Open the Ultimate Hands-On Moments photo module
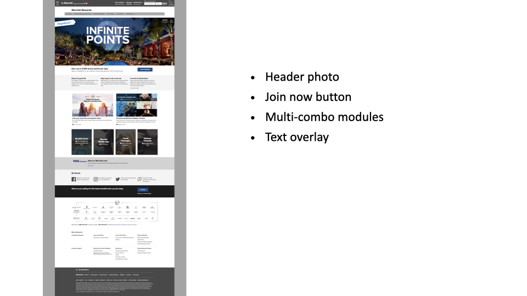527x296 pixels. coord(137,105)
